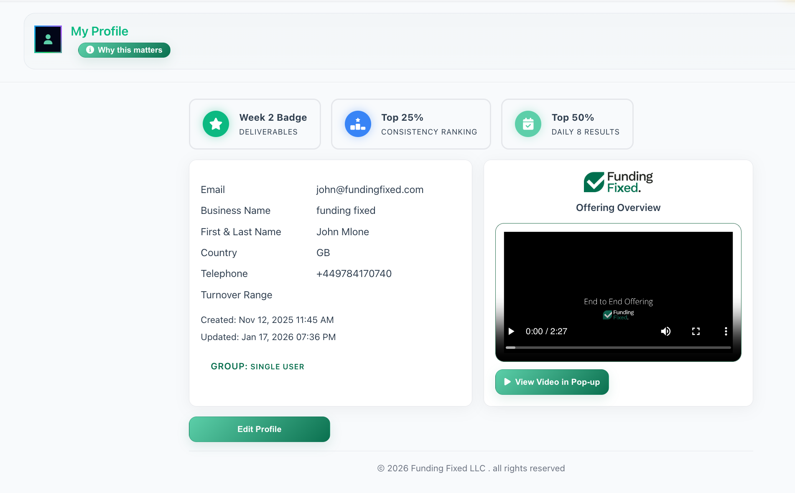Click the play icon inside View Video button

(x=507, y=382)
